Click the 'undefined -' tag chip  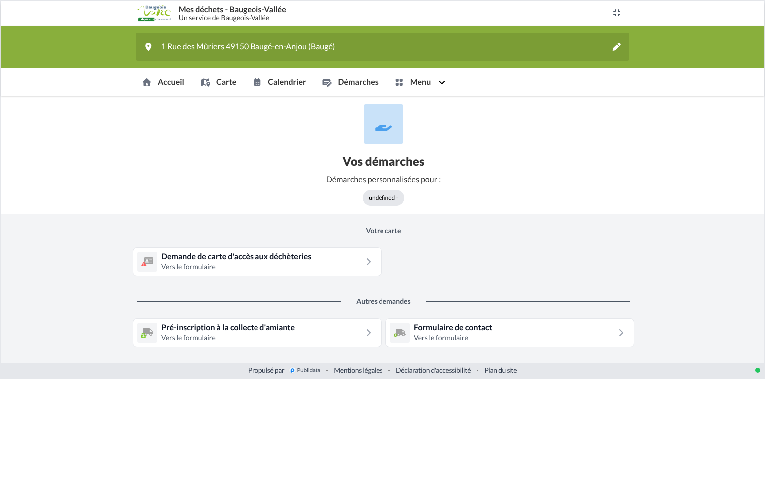[383, 198]
